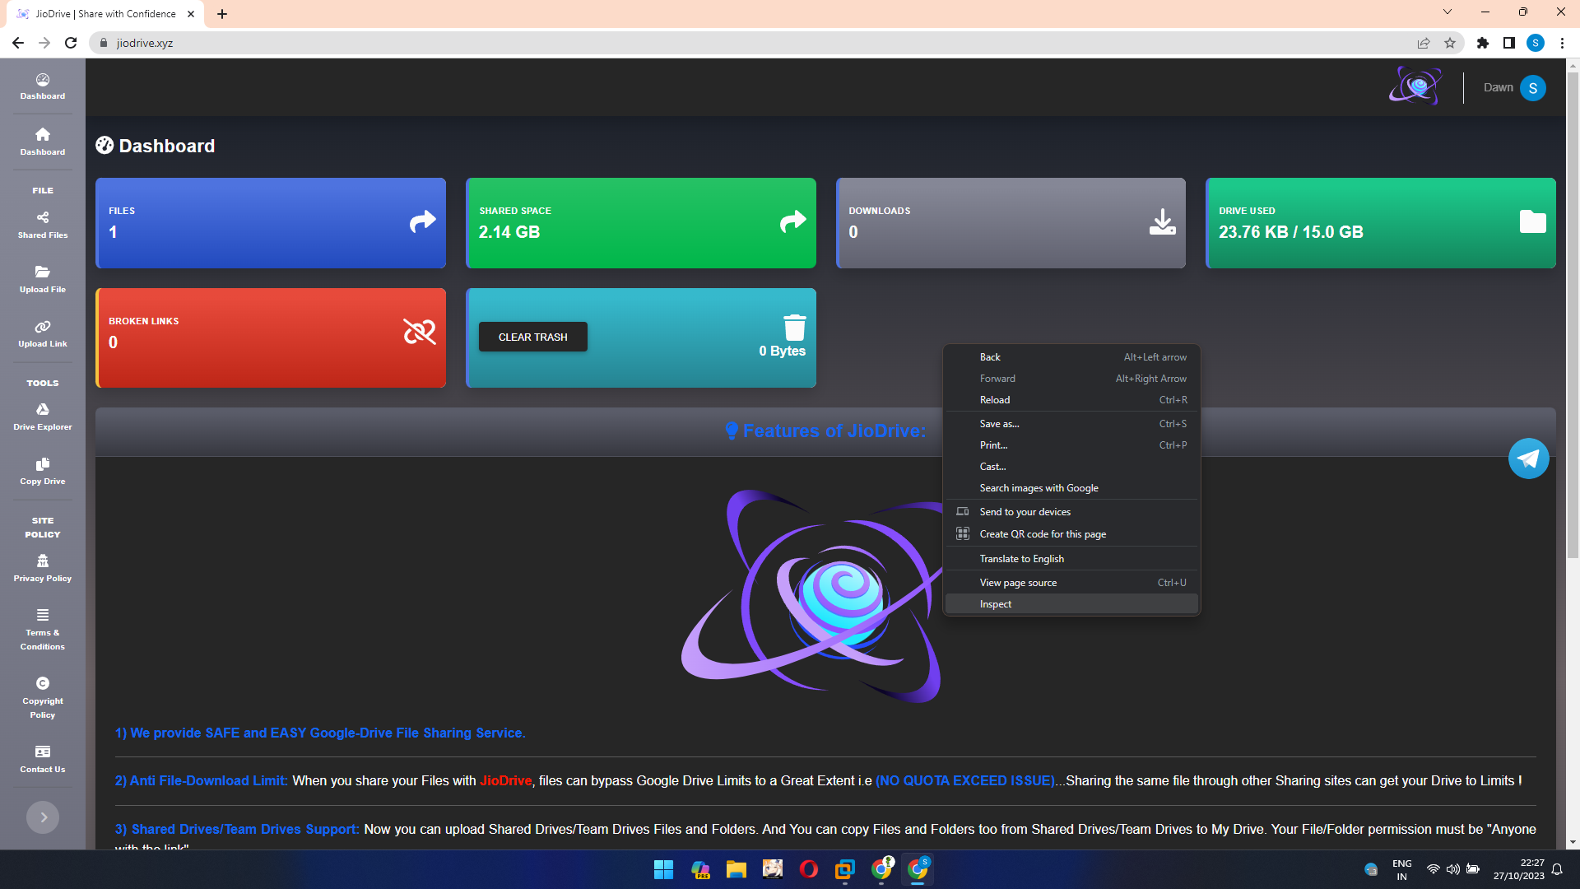This screenshot has width=1580, height=889.
Task: Open Dawn user profile menu
Action: [x=1532, y=88]
